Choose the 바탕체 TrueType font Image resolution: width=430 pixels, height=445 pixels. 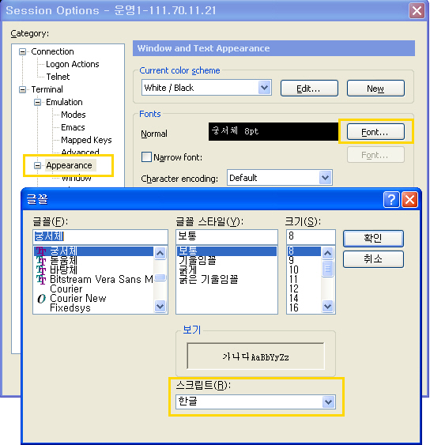[63, 270]
